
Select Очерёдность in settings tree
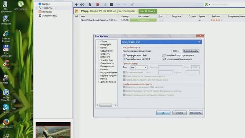pos(107,63)
